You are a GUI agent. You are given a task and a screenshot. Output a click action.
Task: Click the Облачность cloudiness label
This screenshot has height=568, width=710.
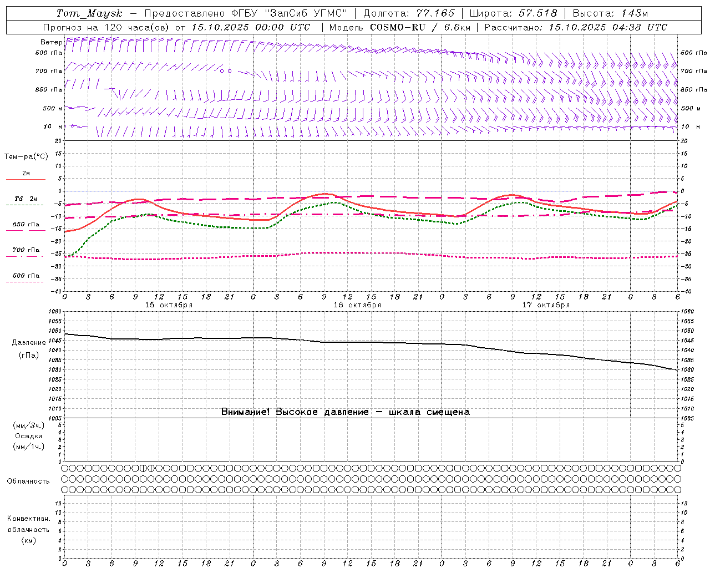point(28,481)
